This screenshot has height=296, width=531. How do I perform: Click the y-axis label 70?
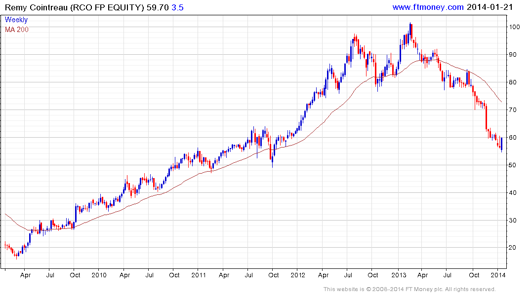pyautogui.click(x=513, y=110)
